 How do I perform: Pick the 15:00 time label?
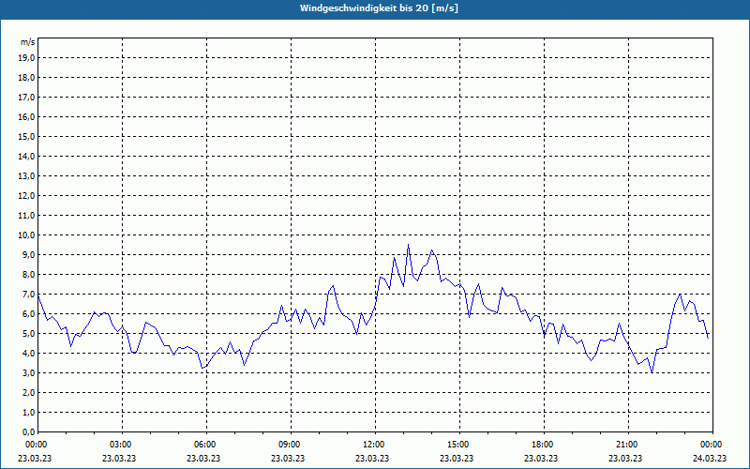point(459,445)
